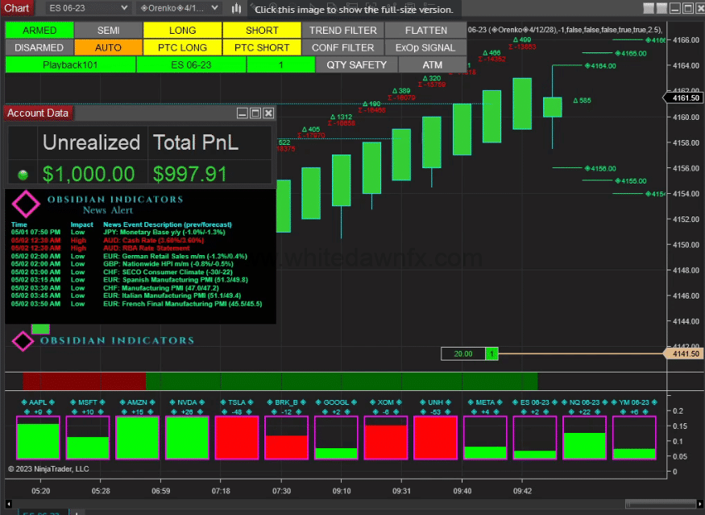
Task: Click the UNH red strength tile
Action: coord(435,437)
